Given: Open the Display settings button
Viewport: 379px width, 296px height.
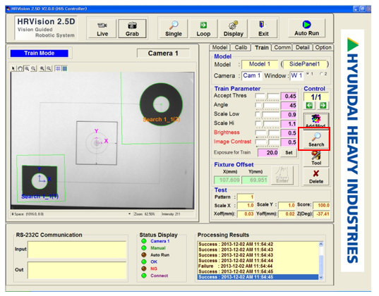Looking at the screenshot, I should (233, 29).
